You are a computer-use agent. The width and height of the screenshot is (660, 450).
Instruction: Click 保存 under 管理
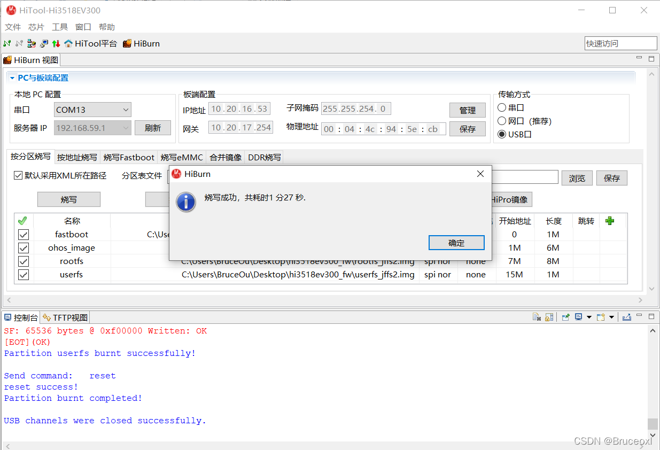coord(468,129)
